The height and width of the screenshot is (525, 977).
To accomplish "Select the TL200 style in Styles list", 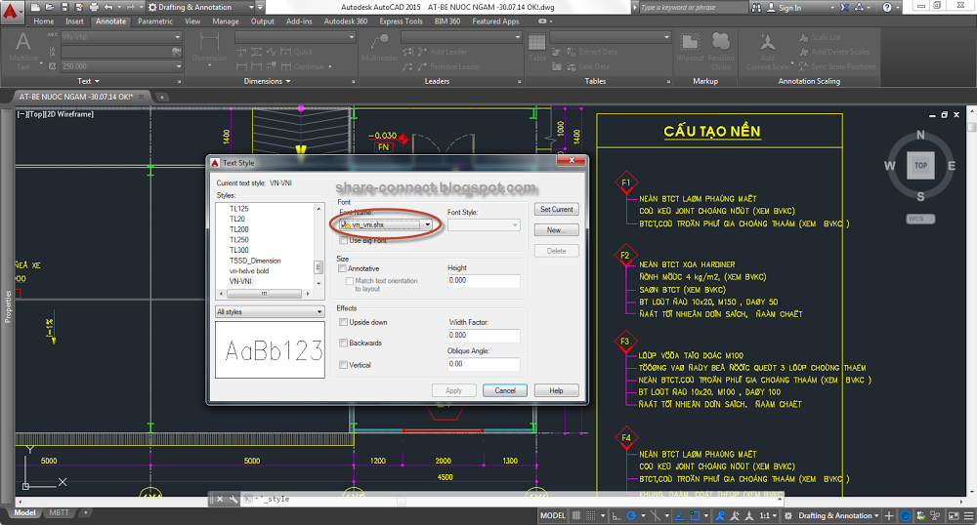I will [x=239, y=229].
